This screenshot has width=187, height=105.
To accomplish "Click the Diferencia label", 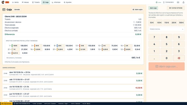I will (x=10, y=34).
